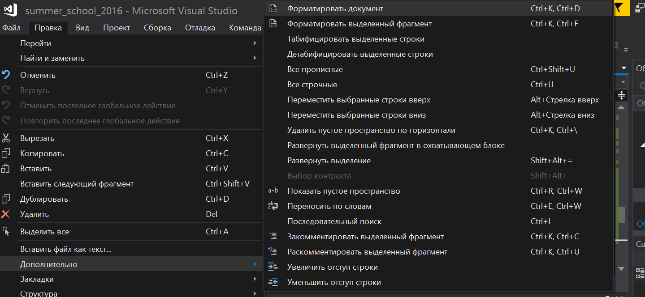Select Переместить выбранные строки вверх
Image resolution: width=645 pixels, height=297 pixels.
point(438,100)
